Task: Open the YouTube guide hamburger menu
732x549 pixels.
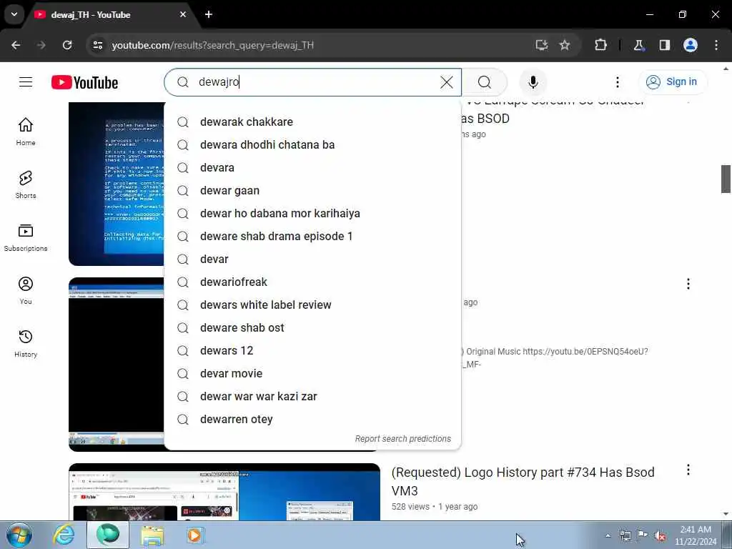Action: tap(26, 82)
